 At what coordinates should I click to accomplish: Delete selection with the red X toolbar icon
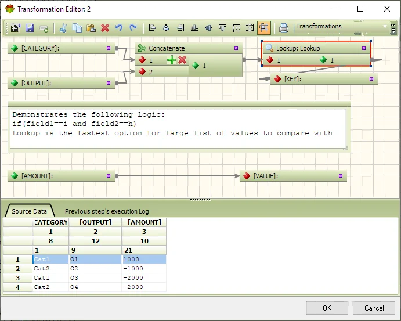click(105, 28)
